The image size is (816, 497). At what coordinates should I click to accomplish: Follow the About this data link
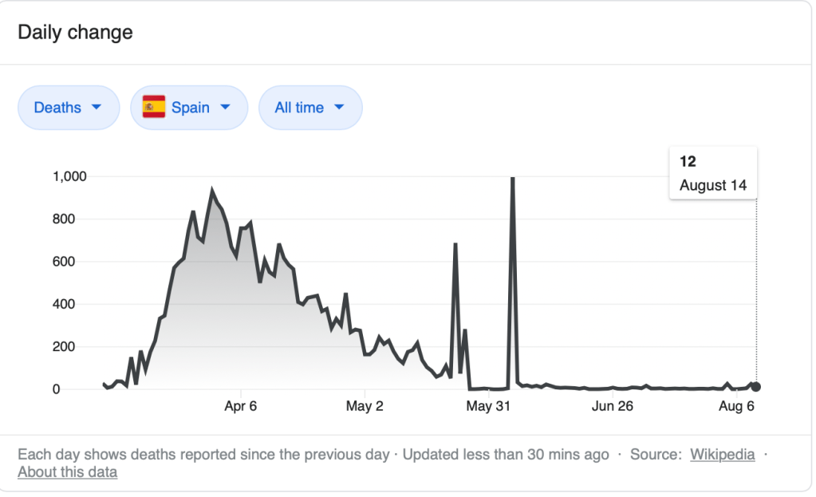(x=67, y=472)
